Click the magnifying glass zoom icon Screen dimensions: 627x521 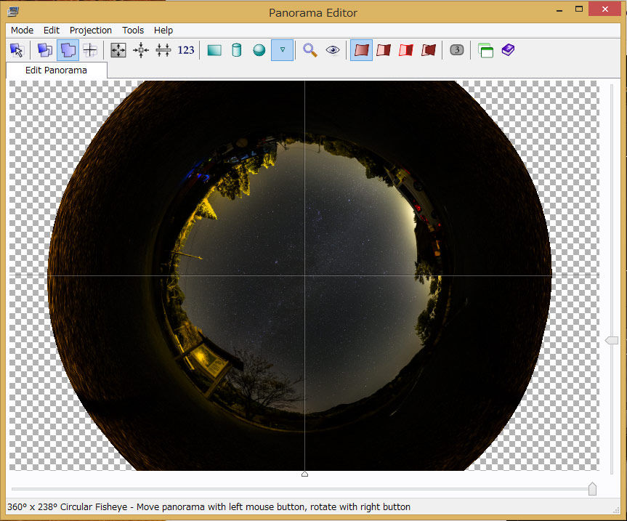point(310,50)
